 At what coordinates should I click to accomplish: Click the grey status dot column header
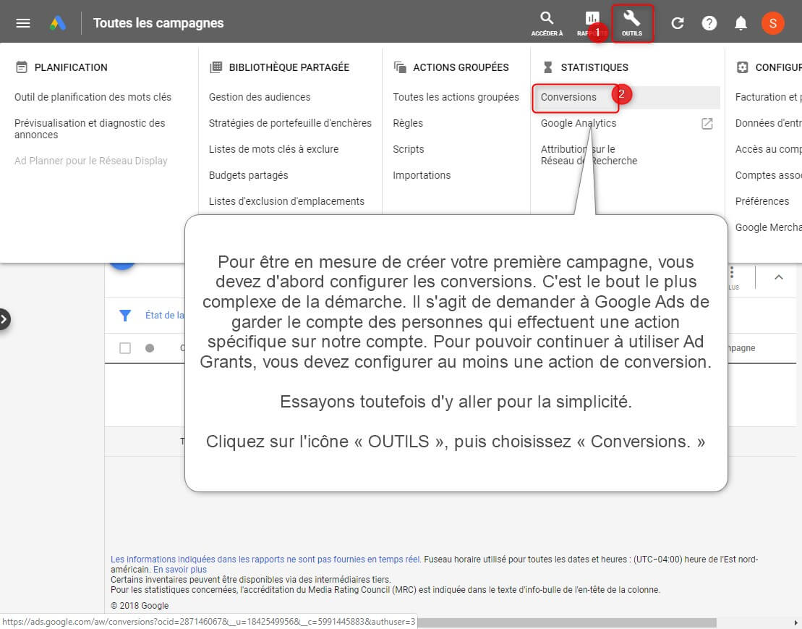[150, 348]
